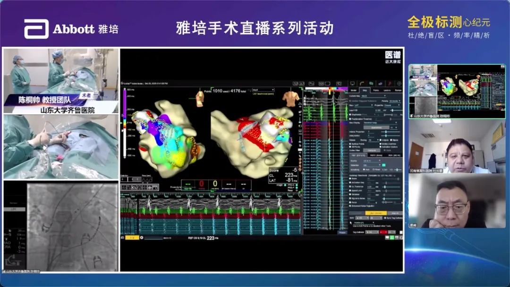Open the Current Map dropdown

pos(373,96)
